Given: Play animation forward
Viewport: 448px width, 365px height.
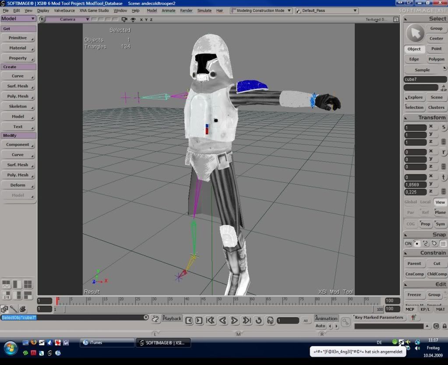Looking at the screenshot, I should [234, 320].
